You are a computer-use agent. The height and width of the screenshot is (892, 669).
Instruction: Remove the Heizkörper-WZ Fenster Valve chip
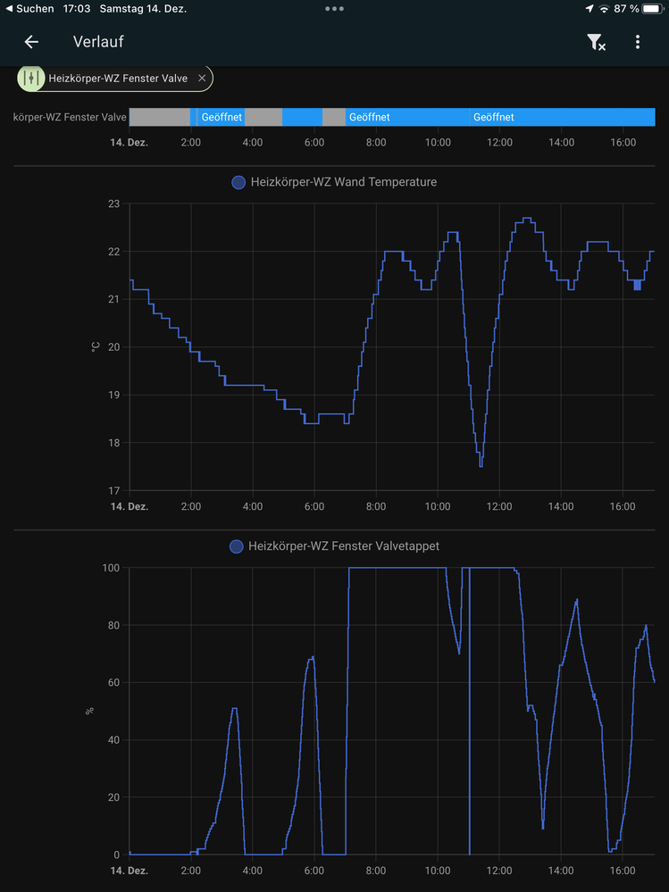click(x=202, y=79)
